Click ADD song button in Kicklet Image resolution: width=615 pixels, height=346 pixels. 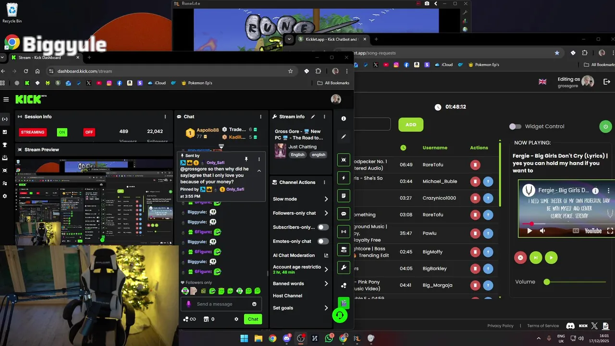(x=411, y=124)
